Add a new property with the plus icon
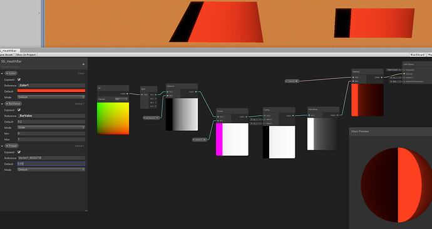Viewport: 432px width, 229px height. (83, 64)
